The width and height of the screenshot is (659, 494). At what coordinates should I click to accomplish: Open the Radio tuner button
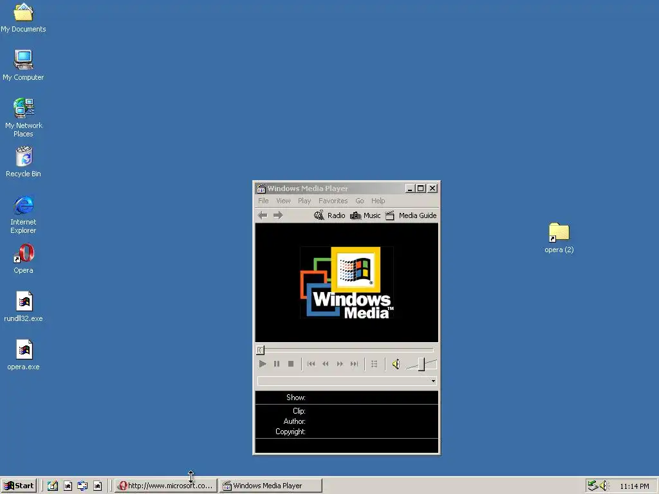coord(330,215)
